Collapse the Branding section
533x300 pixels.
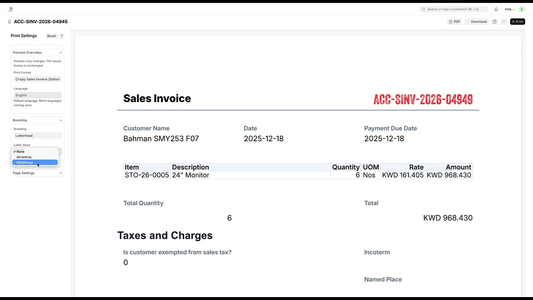tap(60, 120)
